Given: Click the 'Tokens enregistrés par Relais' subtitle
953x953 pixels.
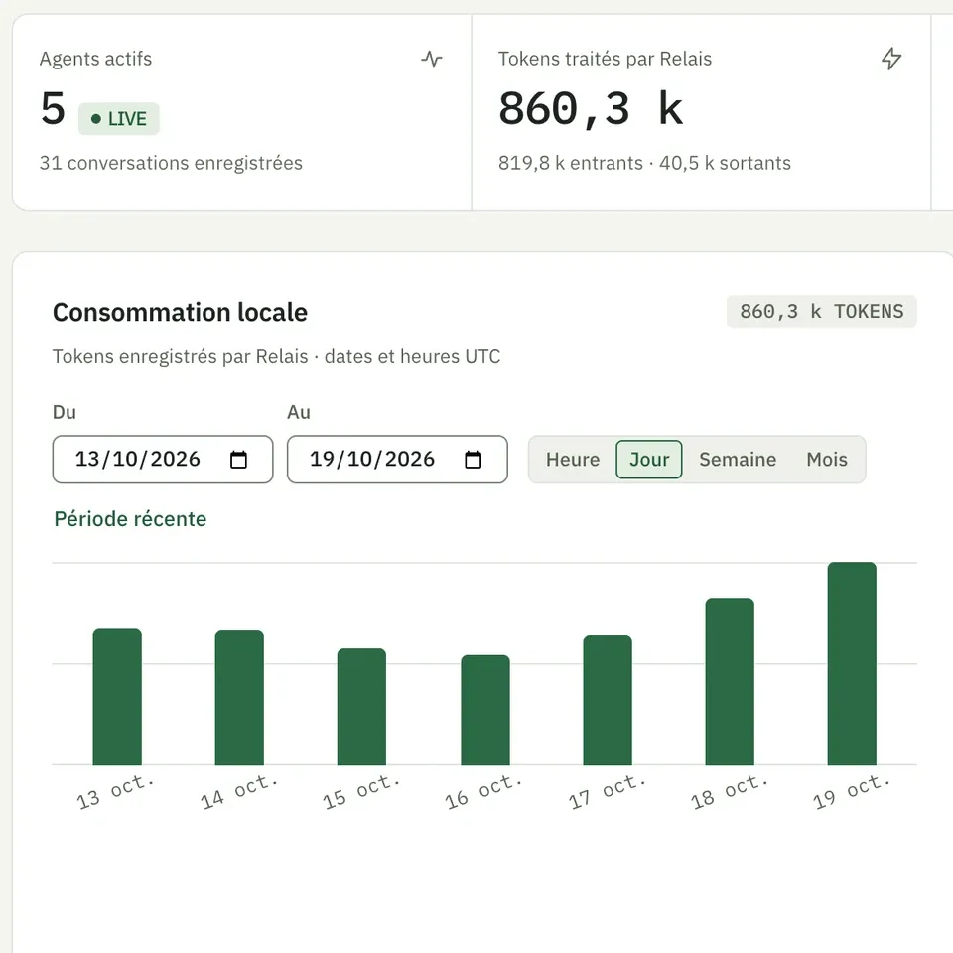Looking at the screenshot, I should tap(180, 356).
